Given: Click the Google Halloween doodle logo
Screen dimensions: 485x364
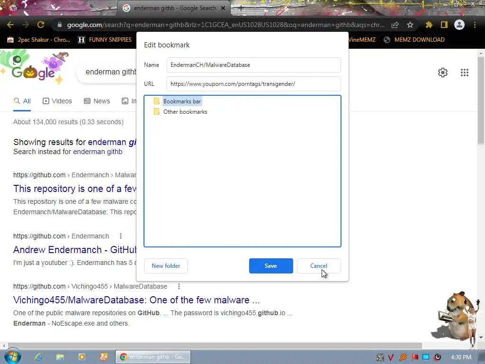Looking at the screenshot, I should coord(34,68).
